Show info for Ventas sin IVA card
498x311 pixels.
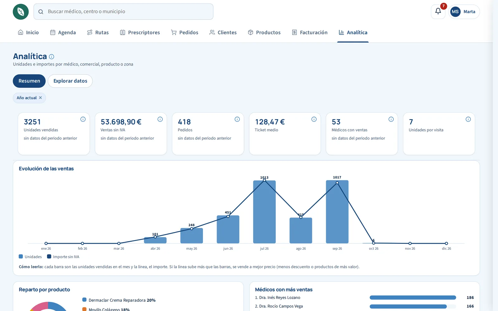160,119
